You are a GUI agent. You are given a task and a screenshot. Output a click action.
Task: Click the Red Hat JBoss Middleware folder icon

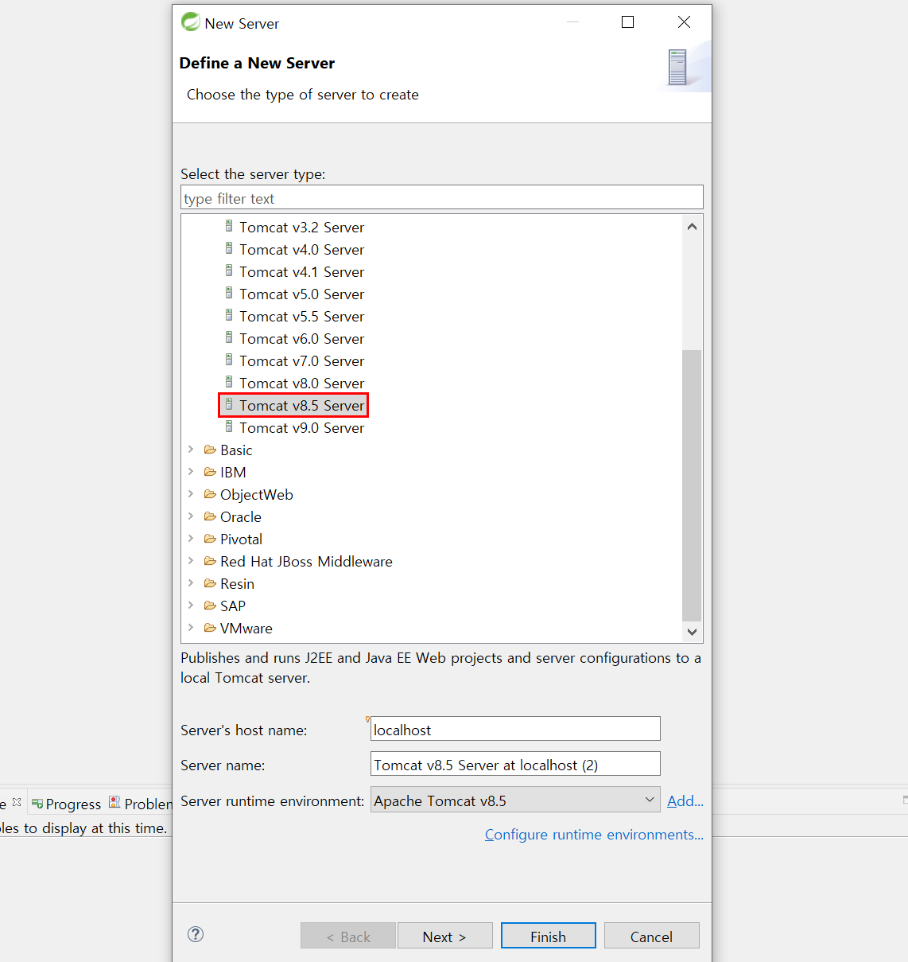210,561
